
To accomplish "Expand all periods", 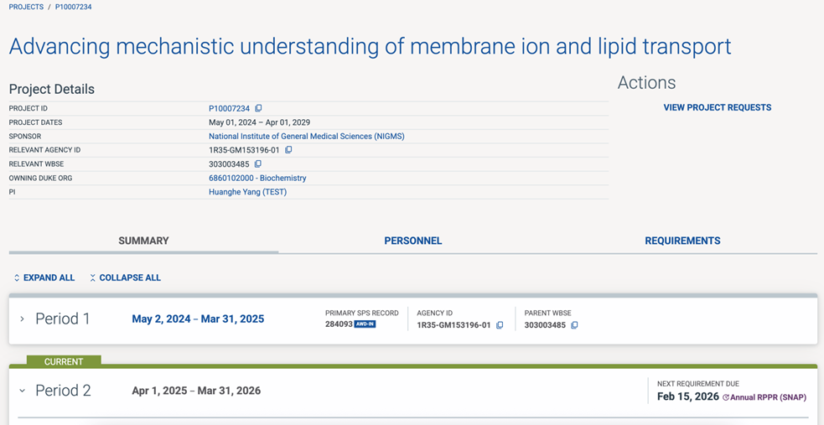I will click(x=44, y=277).
